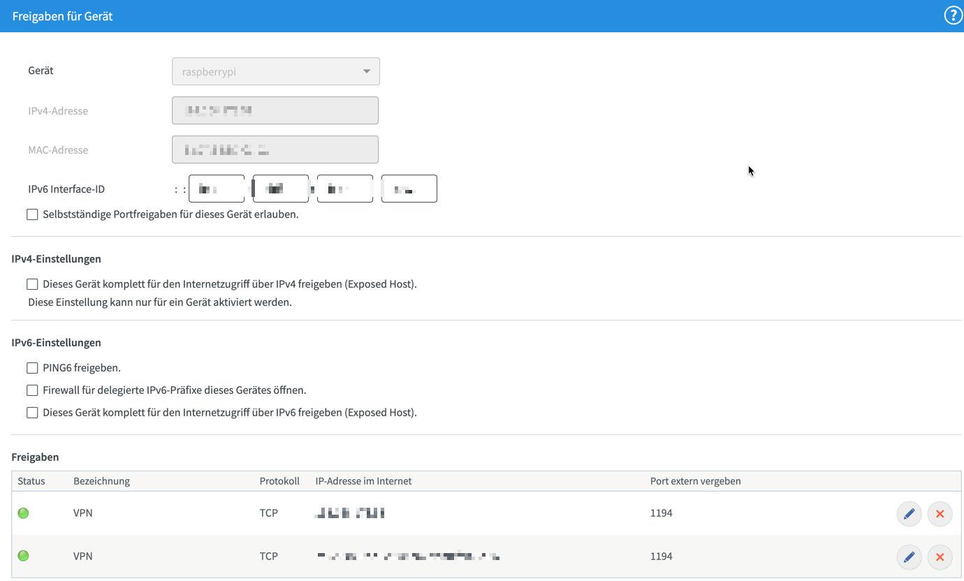Delete the second VPN port share
Viewport: 964px width, 581px height.
click(940, 557)
